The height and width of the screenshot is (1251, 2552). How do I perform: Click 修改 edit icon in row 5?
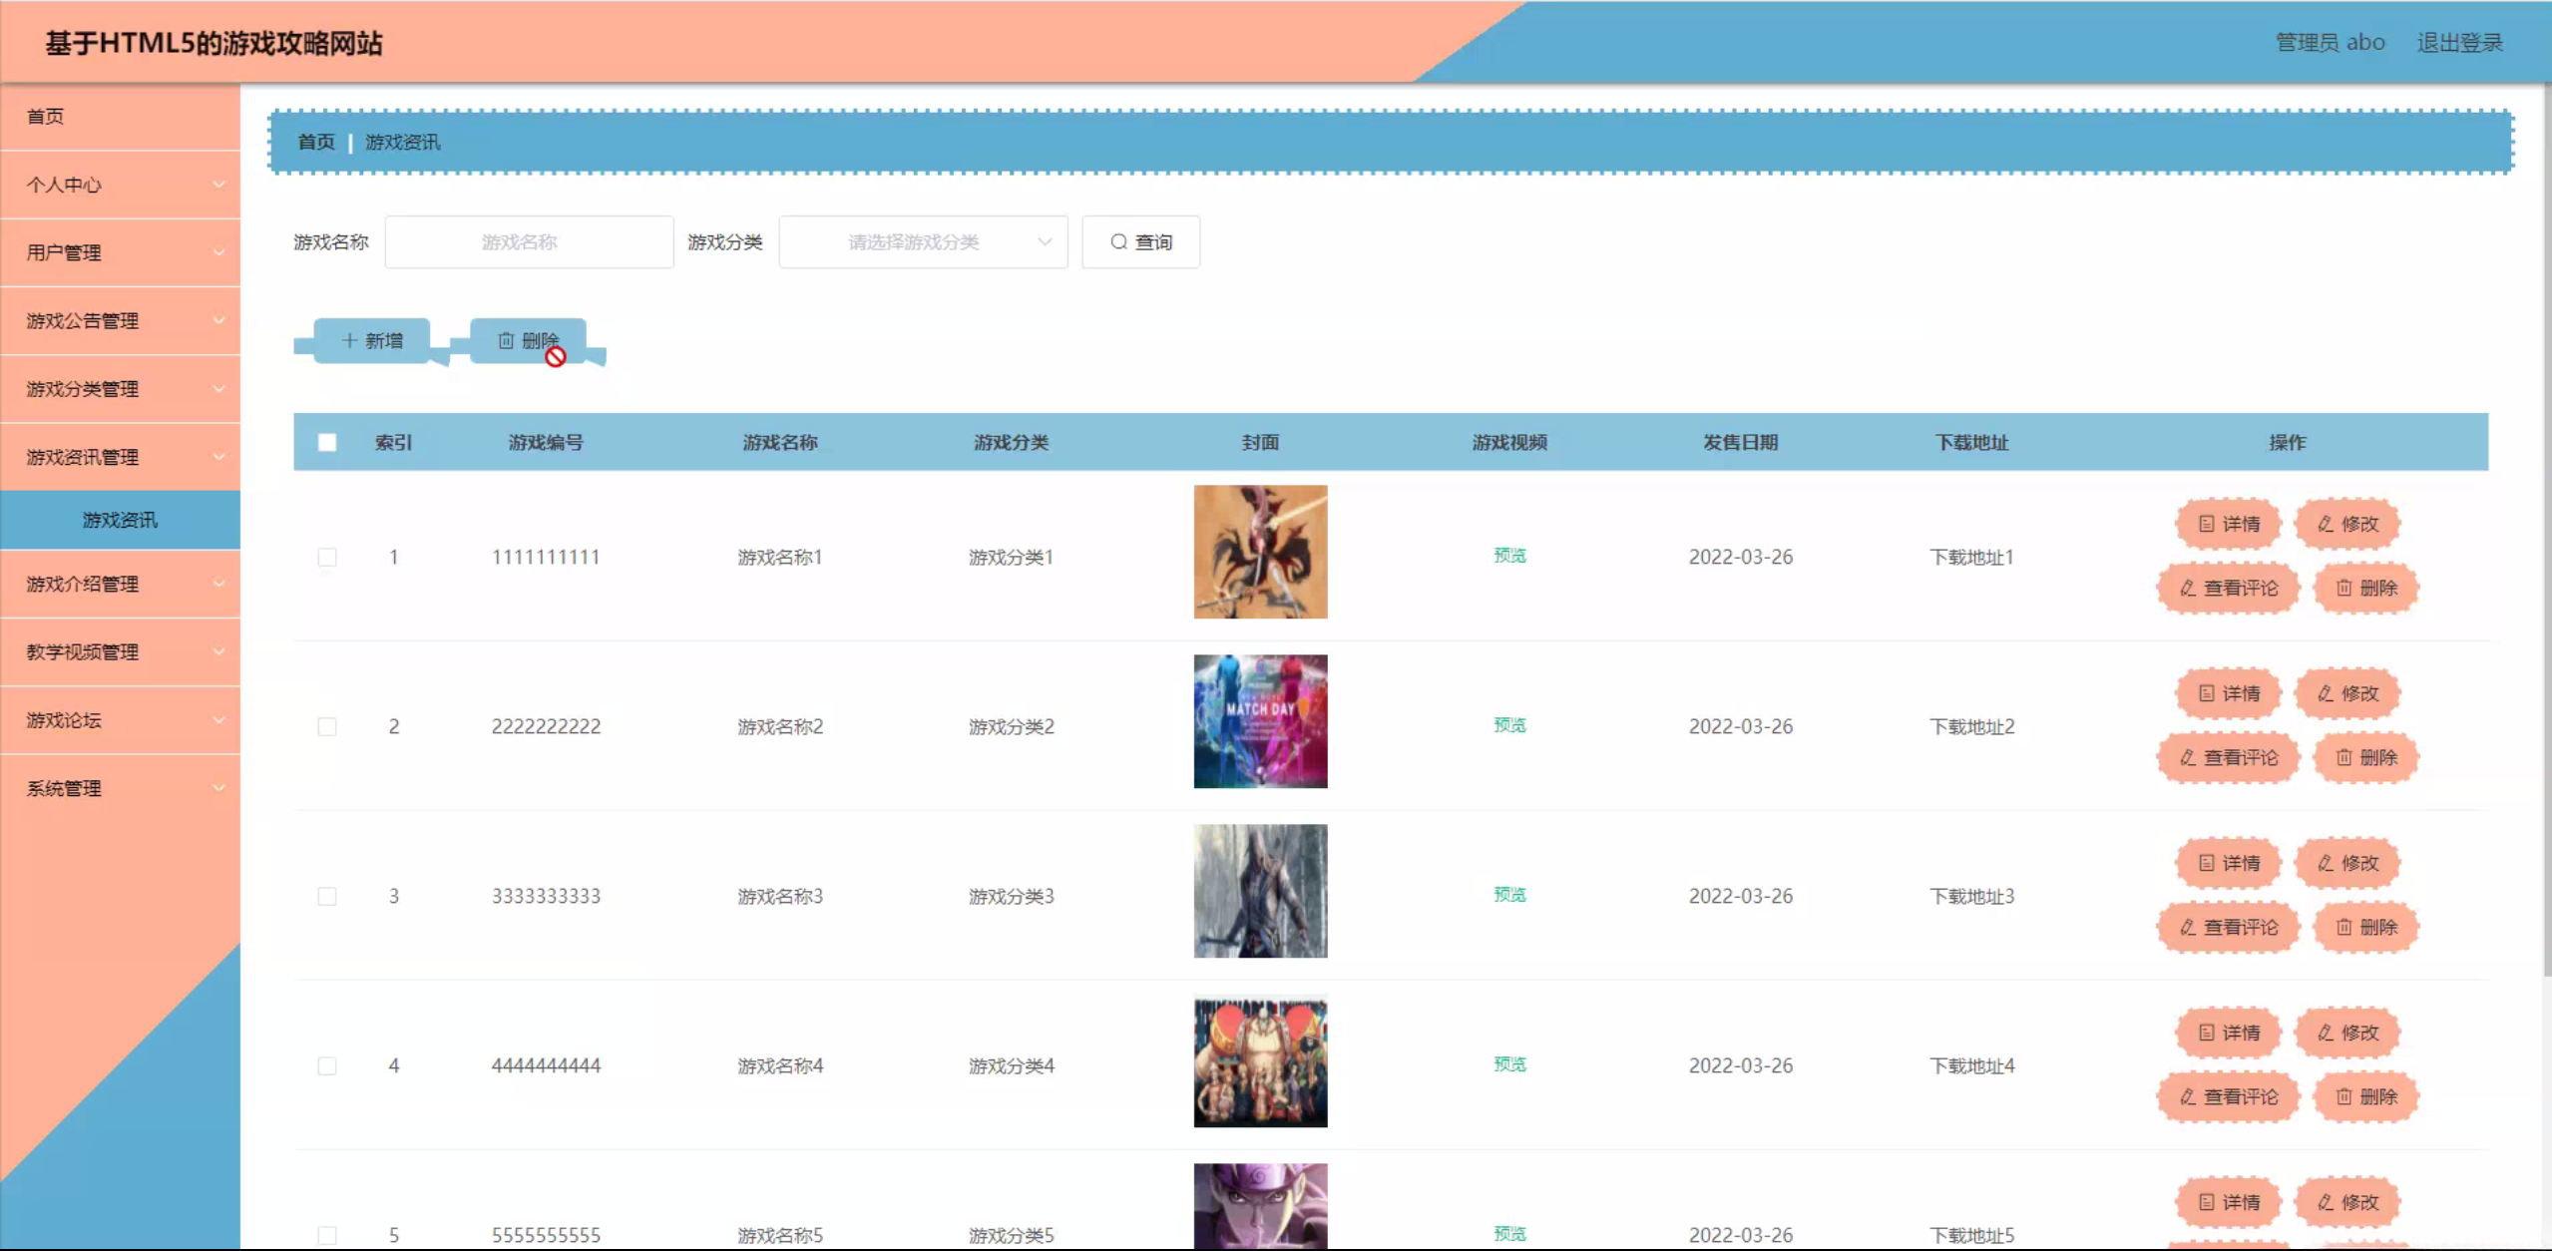[x=2326, y=1202]
